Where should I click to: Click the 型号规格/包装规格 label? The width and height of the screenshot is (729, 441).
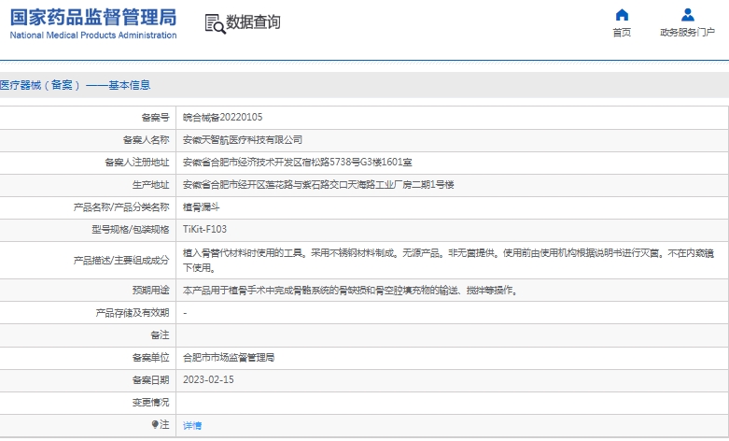tap(130, 229)
